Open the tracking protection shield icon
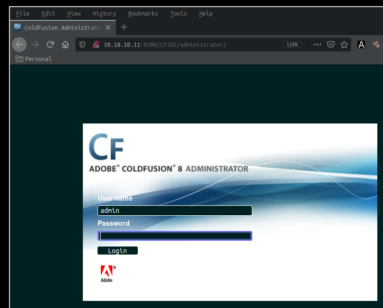The height and width of the screenshot is (308, 383). (x=82, y=44)
